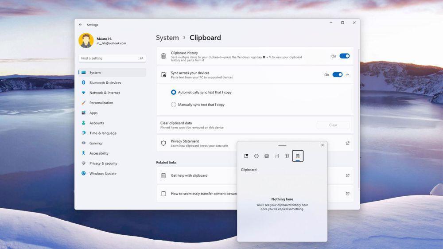Image resolution: width=443 pixels, height=249 pixels.
Task: Open external link for Get help with clipboard
Action: [x=347, y=175]
